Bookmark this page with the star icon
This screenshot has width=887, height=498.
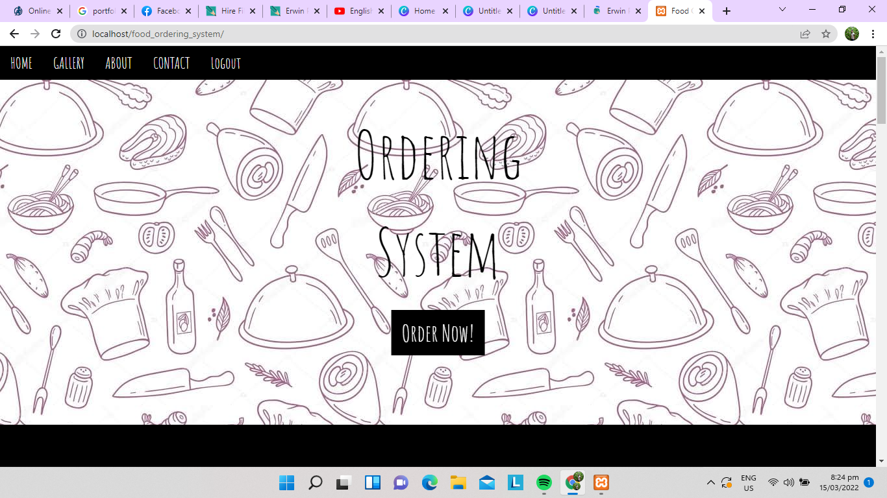[826, 34]
